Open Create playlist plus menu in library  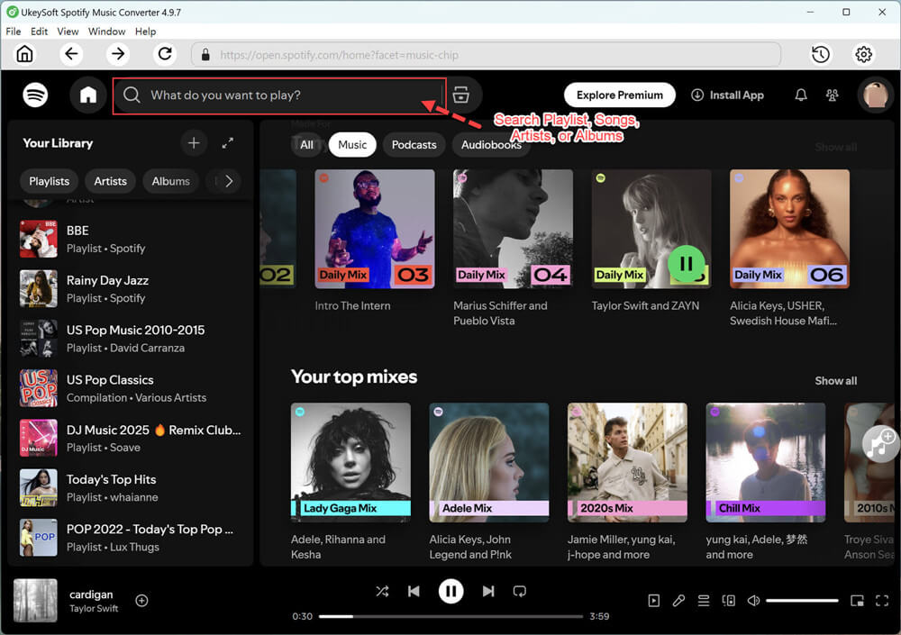tap(194, 143)
